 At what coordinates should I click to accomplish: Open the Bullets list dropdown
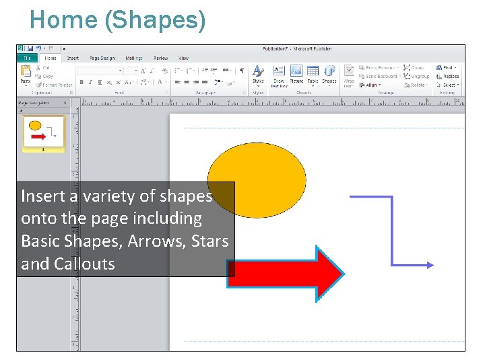(179, 71)
